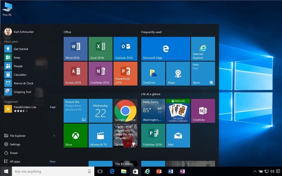Click the network icon in system tray
The image size is (282, 176).
[266, 171]
